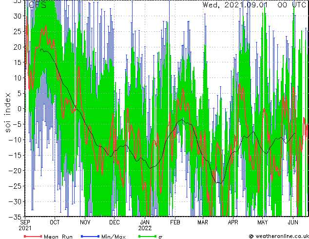Click the 'JAN' x-axis label
This screenshot has height=239, width=309.
coord(145,222)
